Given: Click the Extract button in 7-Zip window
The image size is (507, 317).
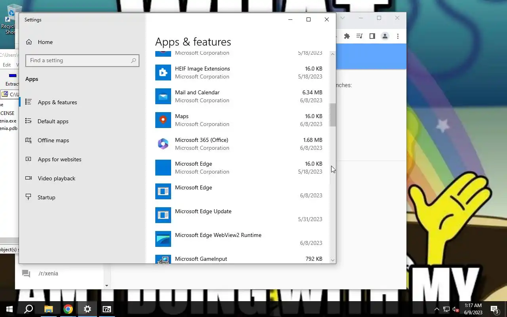Looking at the screenshot, I should click(12, 79).
